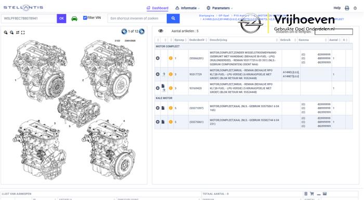
Task: Click trash icon in purchase list bar
Action: point(306,194)
